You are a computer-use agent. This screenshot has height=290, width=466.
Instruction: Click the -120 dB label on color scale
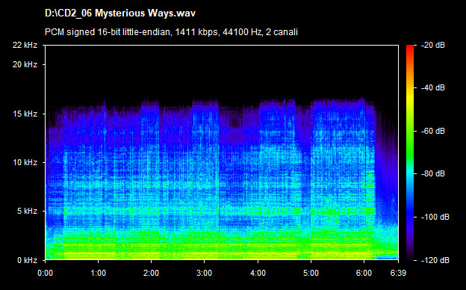(435, 260)
